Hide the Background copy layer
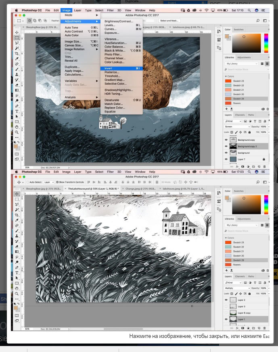This screenshot has width=278, height=352. 226,140
